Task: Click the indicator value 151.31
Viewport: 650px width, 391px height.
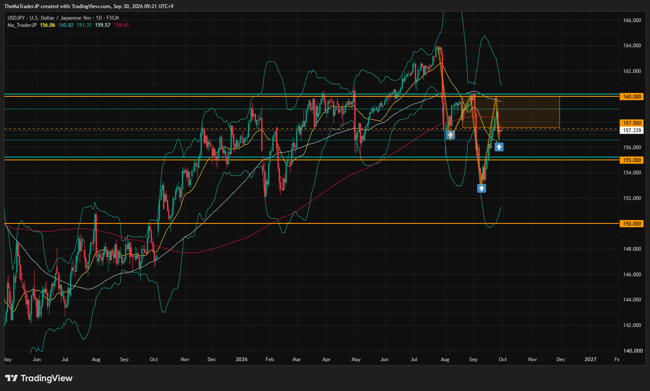Action: point(84,25)
